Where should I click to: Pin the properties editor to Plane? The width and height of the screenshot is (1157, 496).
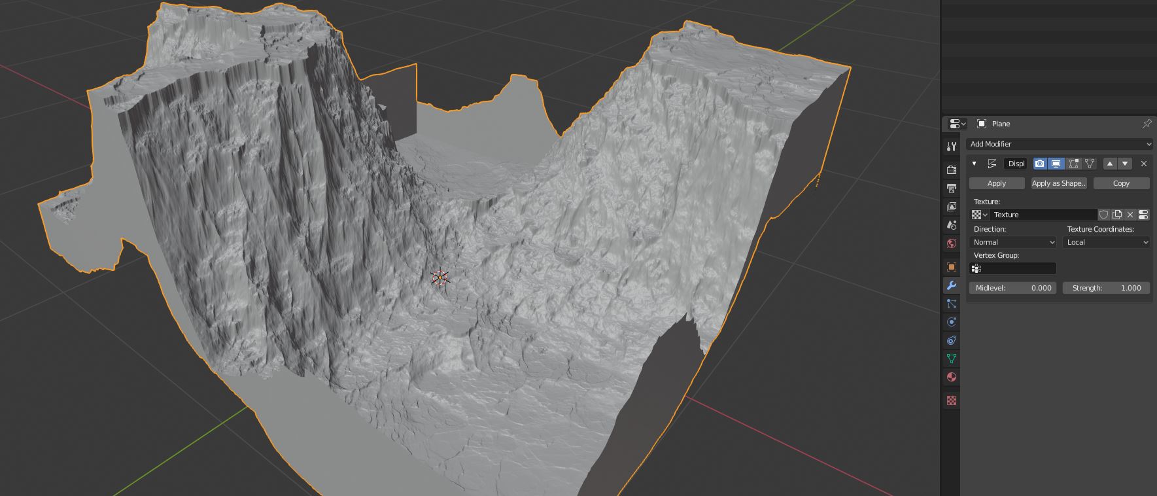[1147, 124]
